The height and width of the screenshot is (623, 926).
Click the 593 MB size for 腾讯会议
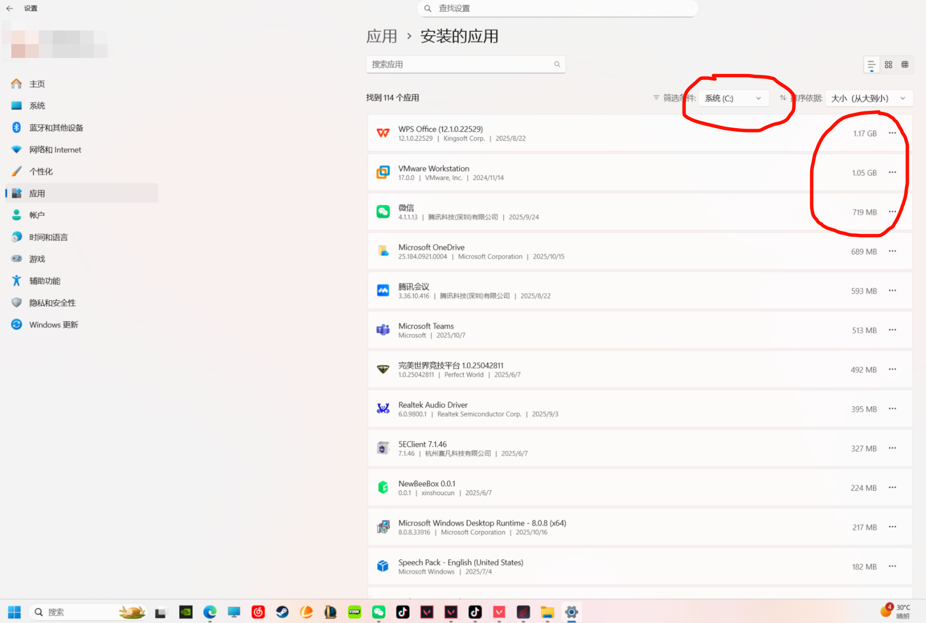pyautogui.click(x=864, y=291)
